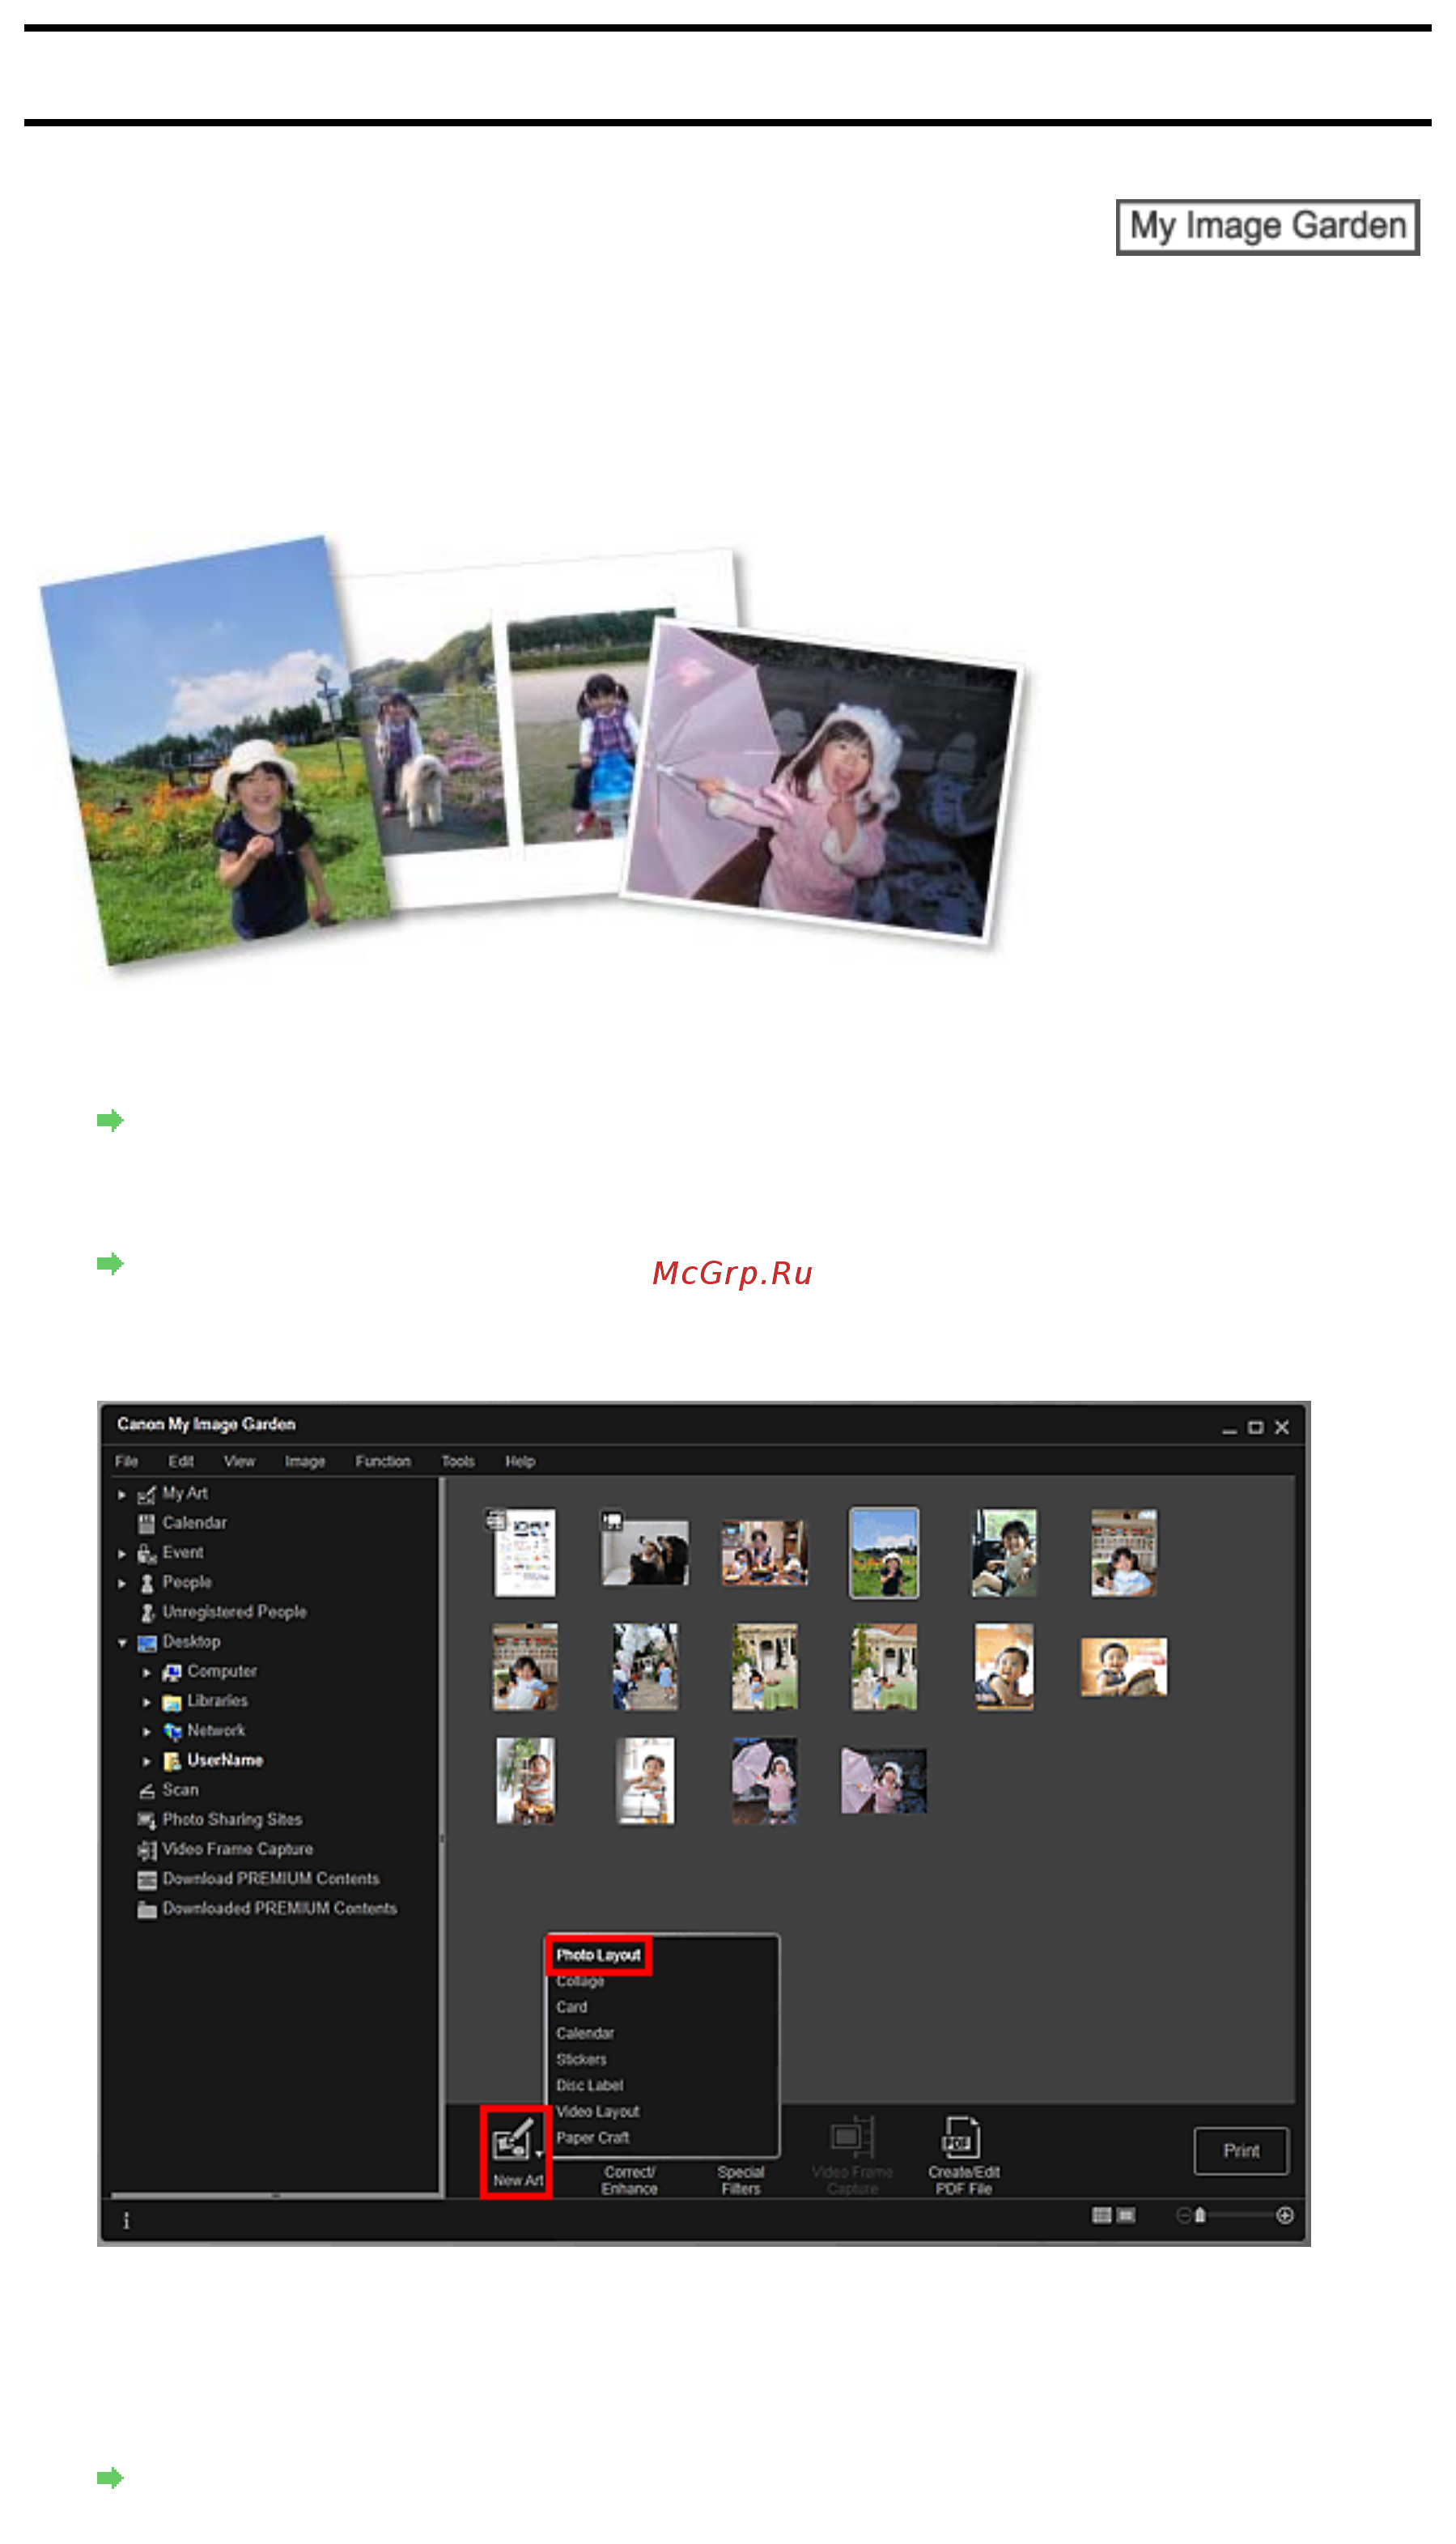The image size is (1456, 2544).
Task: Expand the People tree node
Action: coord(122,1585)
